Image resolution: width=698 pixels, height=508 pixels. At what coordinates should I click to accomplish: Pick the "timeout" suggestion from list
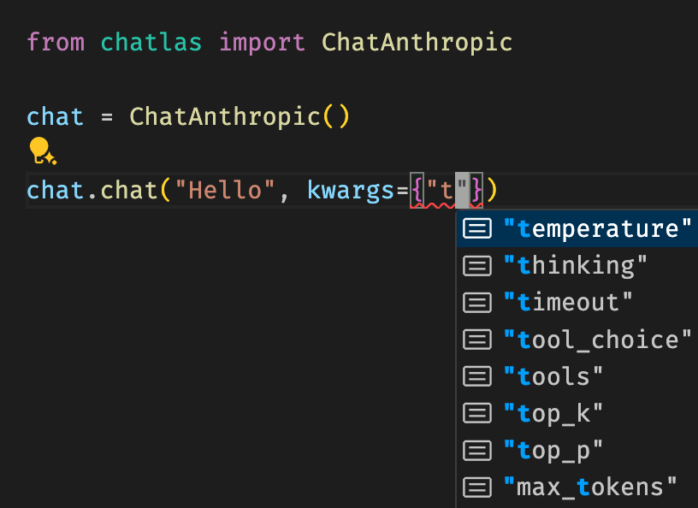pyautogui.click(x=577, y=303)
